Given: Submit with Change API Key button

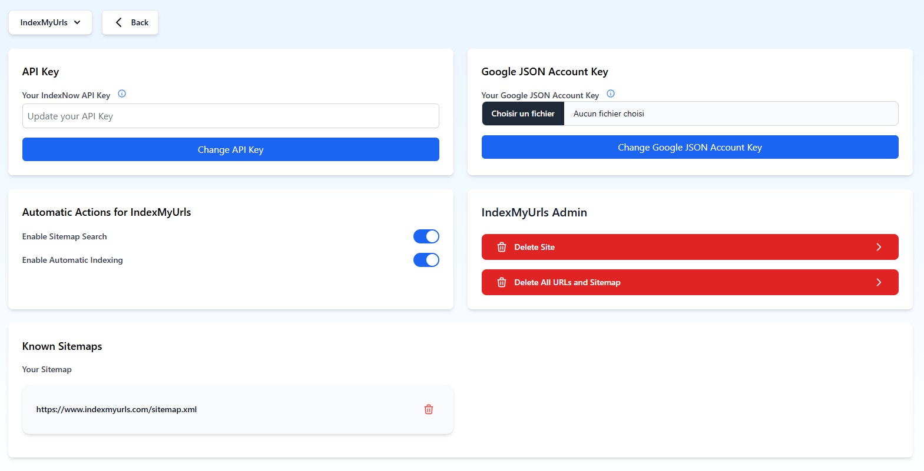Looking at the screenshot, I should pos(231,149).
